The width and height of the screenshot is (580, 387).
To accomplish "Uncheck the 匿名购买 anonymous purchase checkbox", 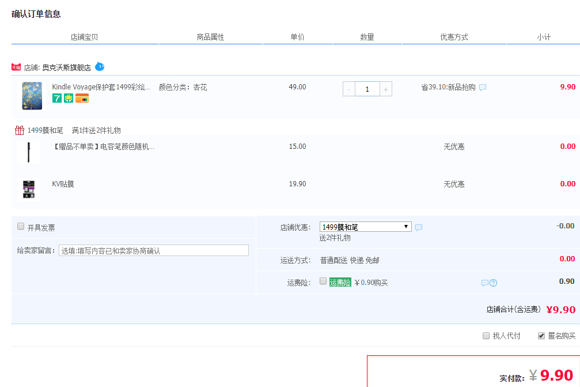I will pyautogui.click(x=541, y=336).
